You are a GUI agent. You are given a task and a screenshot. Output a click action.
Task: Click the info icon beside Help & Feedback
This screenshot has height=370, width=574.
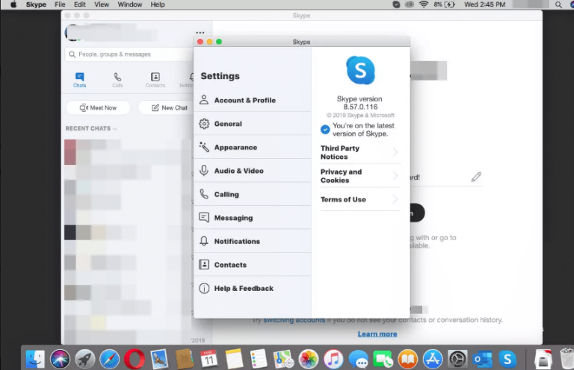pos(204,288)
